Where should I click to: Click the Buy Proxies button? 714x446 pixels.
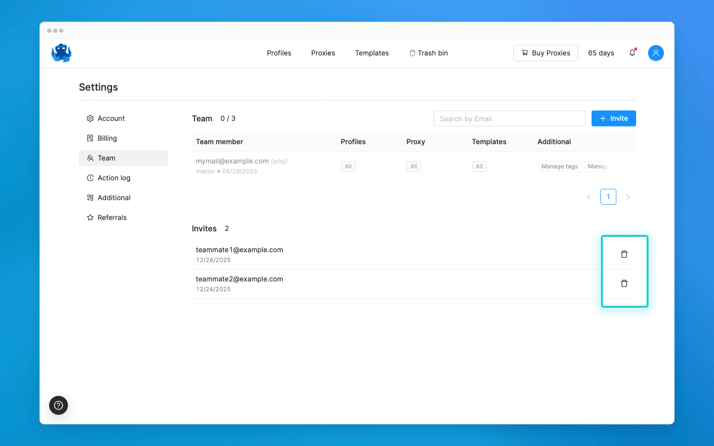545,53
